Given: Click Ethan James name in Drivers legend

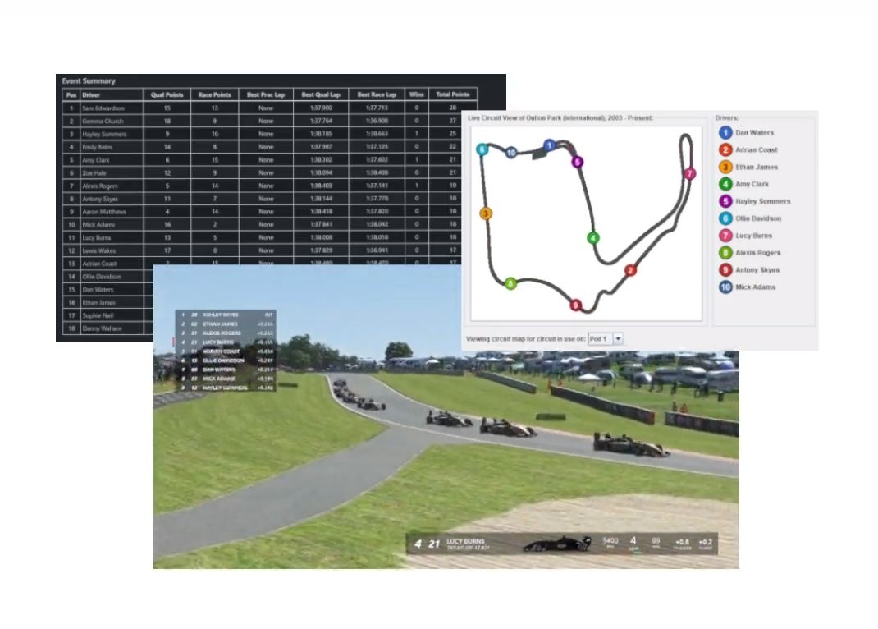Looking at the screenshot, I should click(x=757, y=167).
